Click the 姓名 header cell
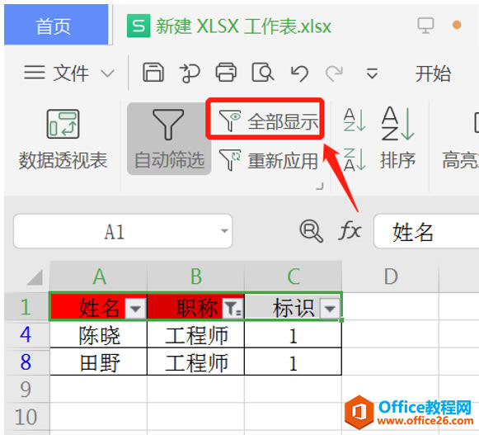This screenshot has height=435, width=479. pyautogui.click(x=98, y=307)
